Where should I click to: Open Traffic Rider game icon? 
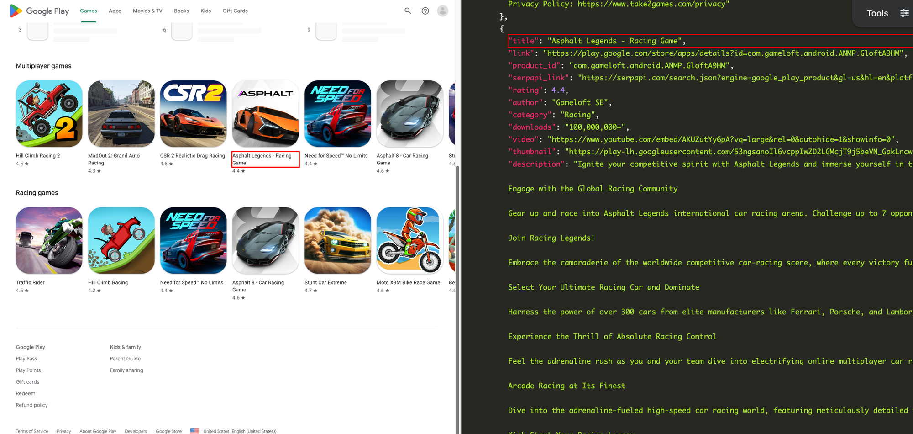click(x=49, y=241)
